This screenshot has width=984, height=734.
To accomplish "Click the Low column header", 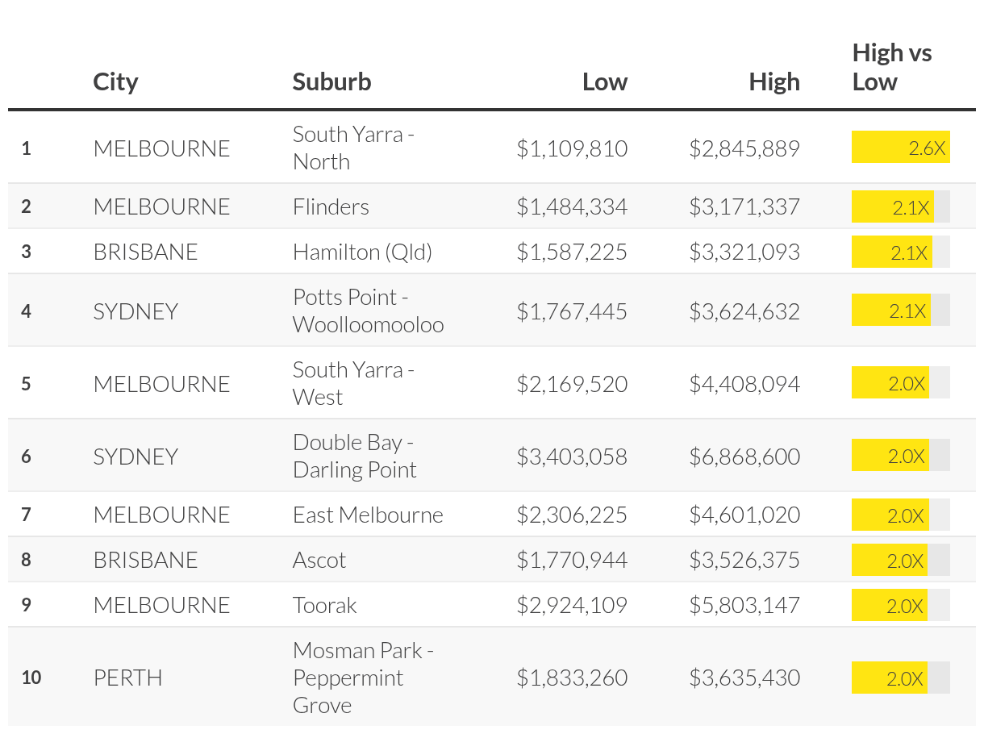I will pos(604,81).
